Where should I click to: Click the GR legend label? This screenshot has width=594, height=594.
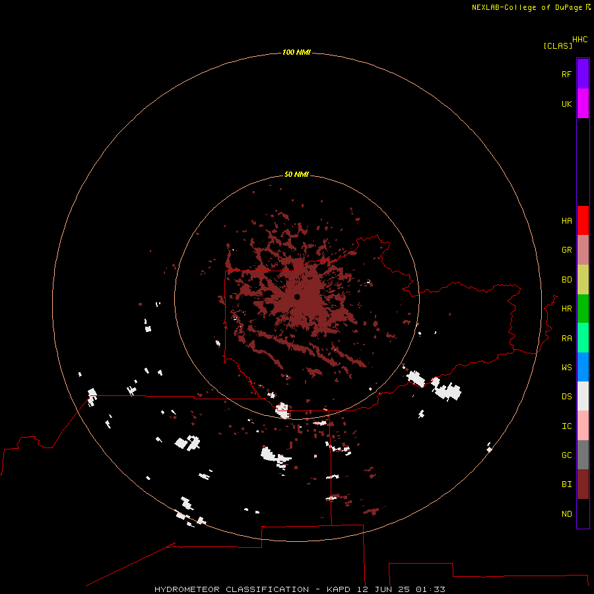566,250
